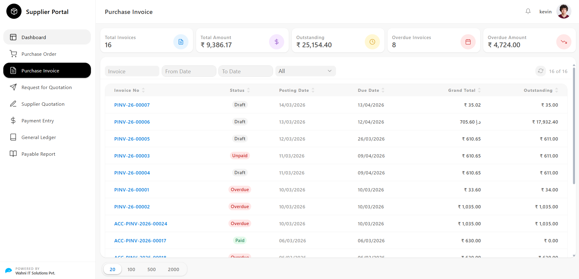Click the From Date field
This screenshot has height=279, width=579.
pos(189,71)
